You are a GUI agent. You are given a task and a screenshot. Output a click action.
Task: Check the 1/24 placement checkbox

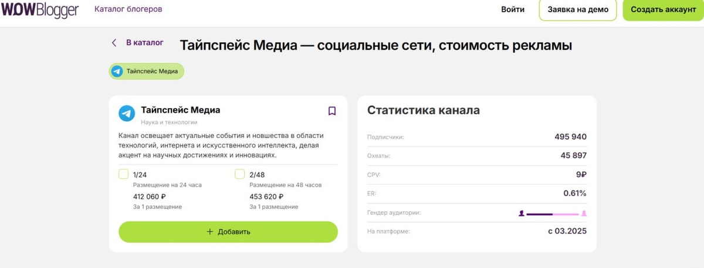[x=124, y=174]
